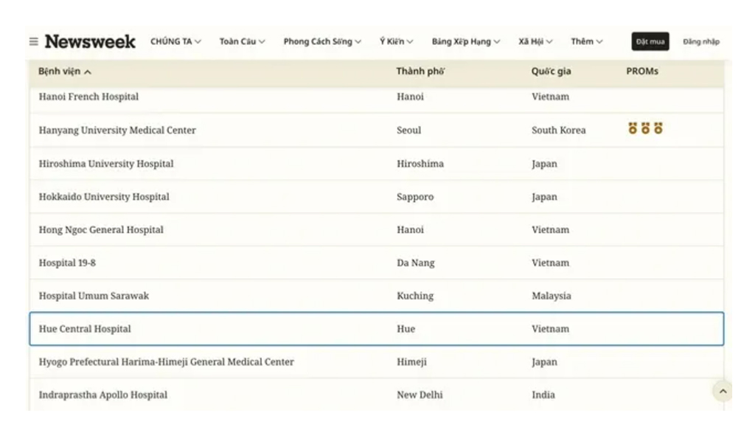Sort by Quốc gia column header

click(x=551, y=72)
